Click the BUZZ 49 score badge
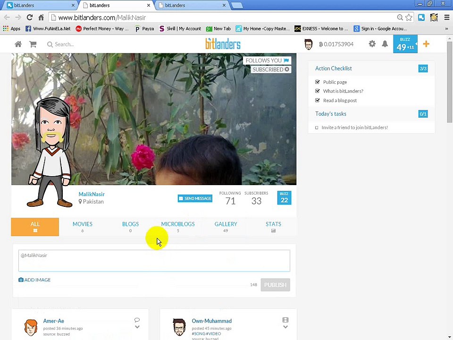The image size is (453, 340). click(x=405, y=44)
